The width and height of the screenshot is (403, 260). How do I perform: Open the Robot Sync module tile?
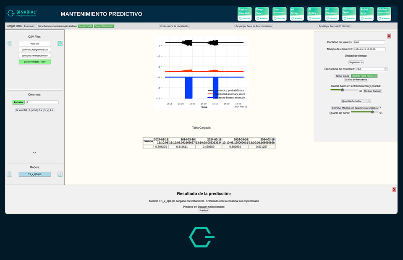click(366, 13)
